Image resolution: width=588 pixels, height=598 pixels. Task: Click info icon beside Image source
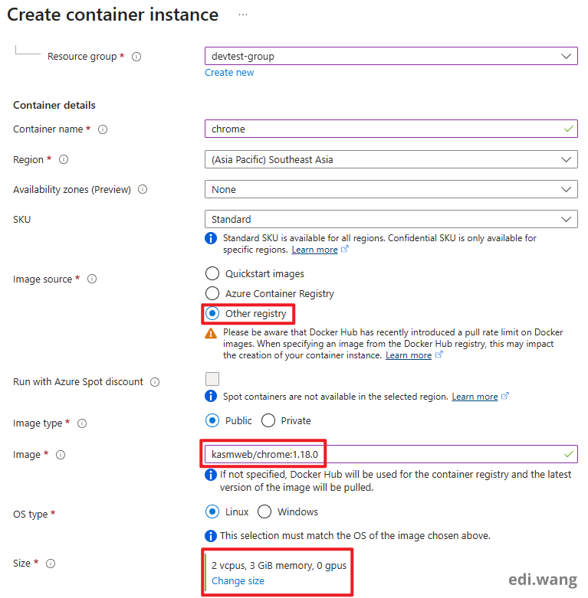pos(92,279)
